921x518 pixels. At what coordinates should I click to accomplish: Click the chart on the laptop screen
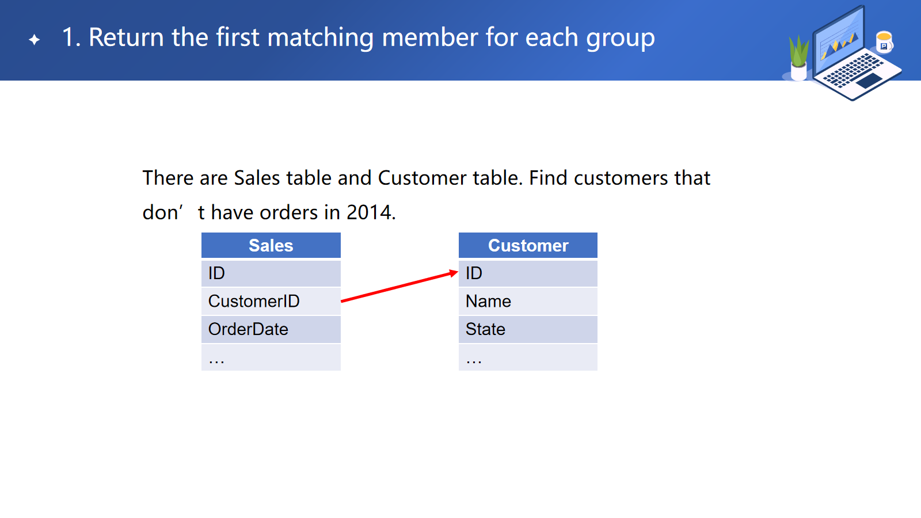(839, 41)
